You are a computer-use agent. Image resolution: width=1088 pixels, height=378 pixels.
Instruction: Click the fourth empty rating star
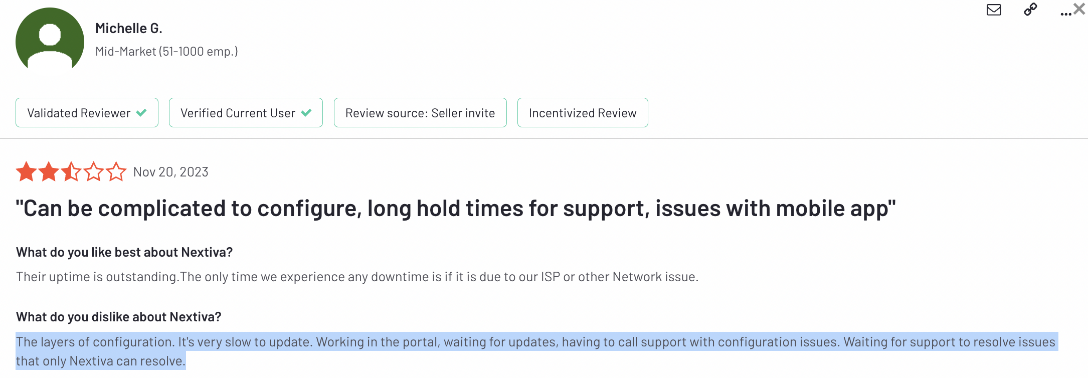click(94, 172)
